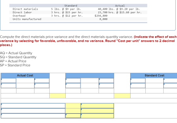This screenshot has width=177, height=123.
Task: Click the 'Standard' column header in data table
Action: point(71,6)
